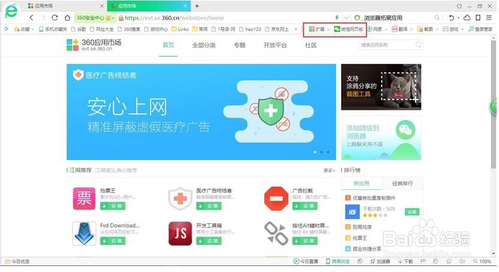Install the 医疗广告终结者 app
499x272 pixels.
pyautogui.click(x=208, y=206)
